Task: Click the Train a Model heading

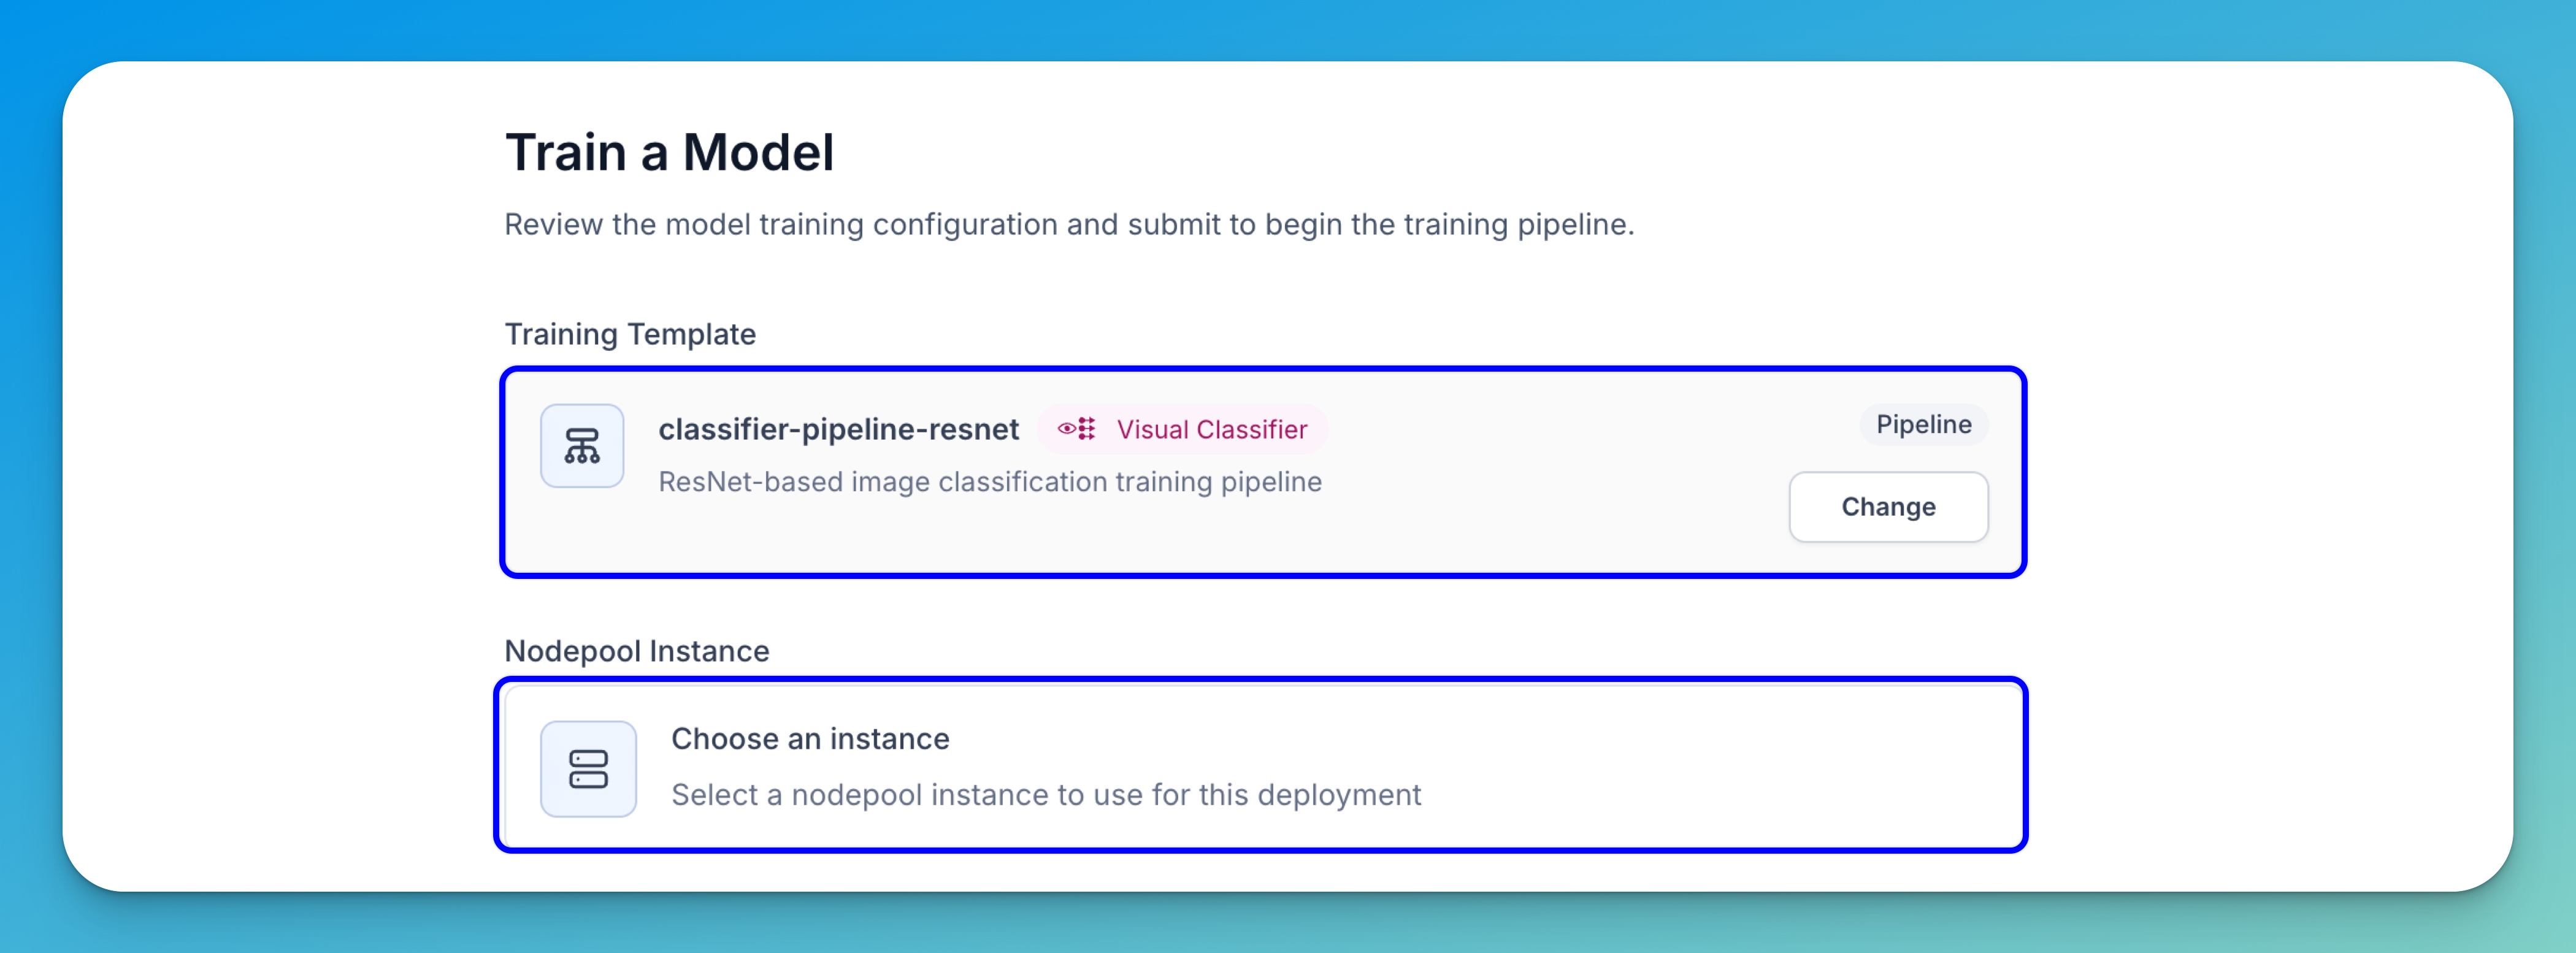Action: [x=669, y=153]
